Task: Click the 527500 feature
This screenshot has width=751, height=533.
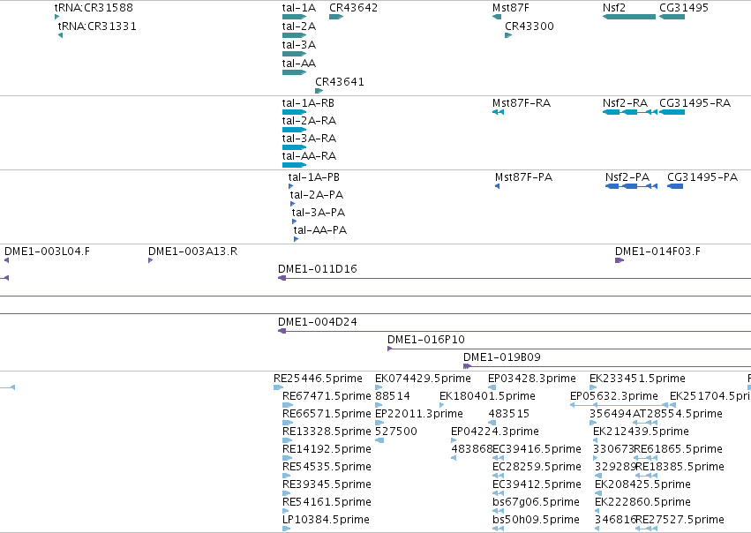Action: coord(379,440)
